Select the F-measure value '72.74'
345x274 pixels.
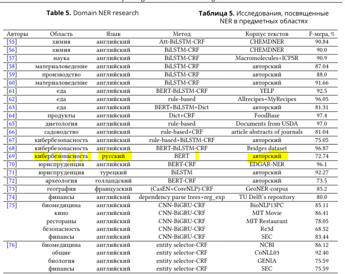point(322,156)
